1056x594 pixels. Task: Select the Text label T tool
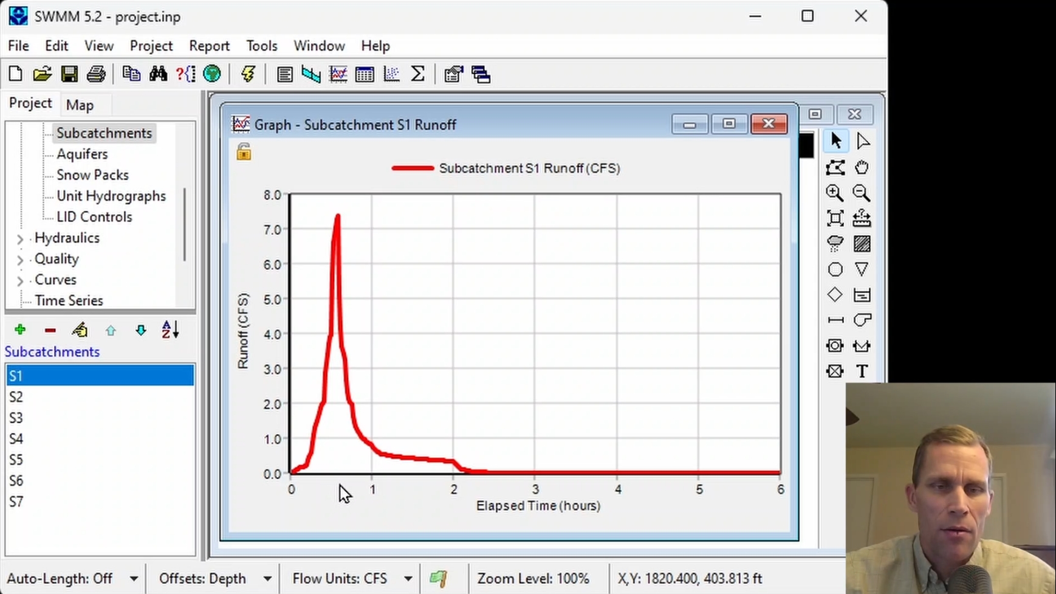click(862, 371)
